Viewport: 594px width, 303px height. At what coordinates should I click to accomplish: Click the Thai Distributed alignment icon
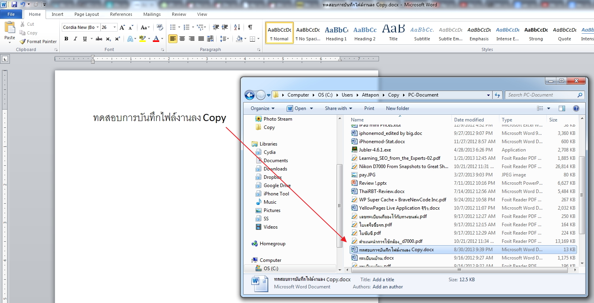click(211, 39)
